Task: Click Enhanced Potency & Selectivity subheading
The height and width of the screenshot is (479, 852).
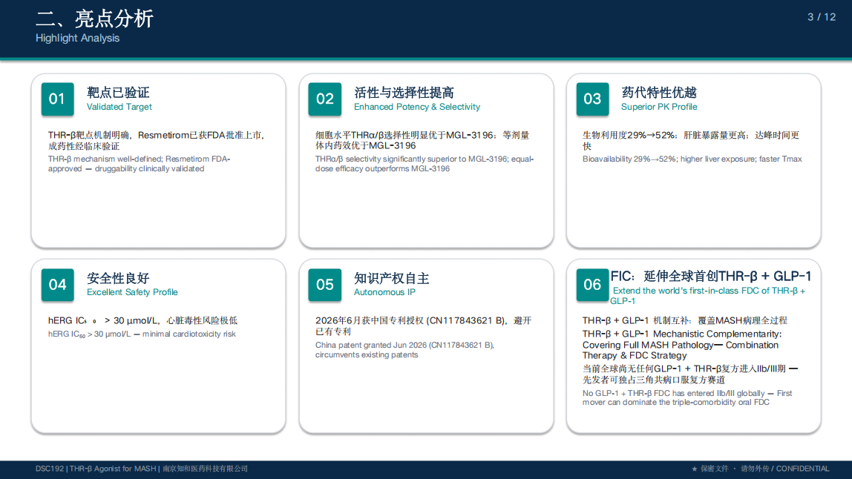Action: click(417, 107)
